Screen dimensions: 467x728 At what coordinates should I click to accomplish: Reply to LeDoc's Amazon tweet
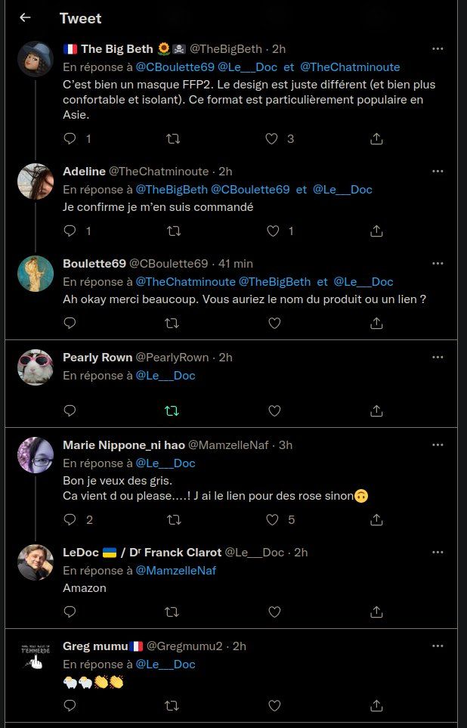(70, 612)
